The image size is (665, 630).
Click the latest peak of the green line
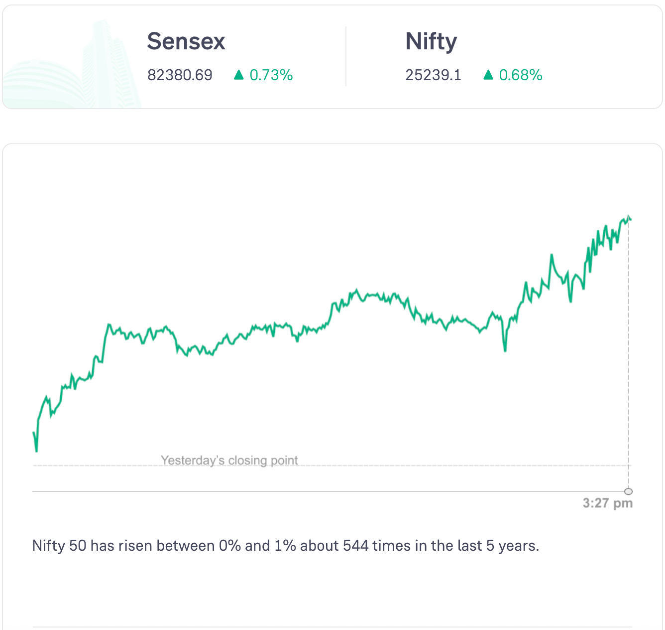pyautogui.click(x=628, y=217)
